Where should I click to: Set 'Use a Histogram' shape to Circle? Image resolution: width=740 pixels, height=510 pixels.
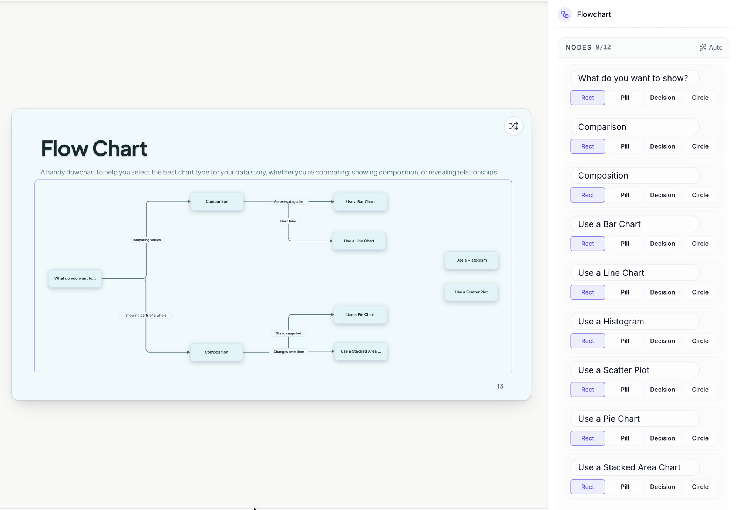click(700, 341)
